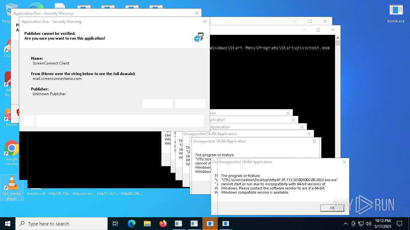Open File Explorer from the taskbar
This screenshot has height=230, width=410.
(147, 224)
